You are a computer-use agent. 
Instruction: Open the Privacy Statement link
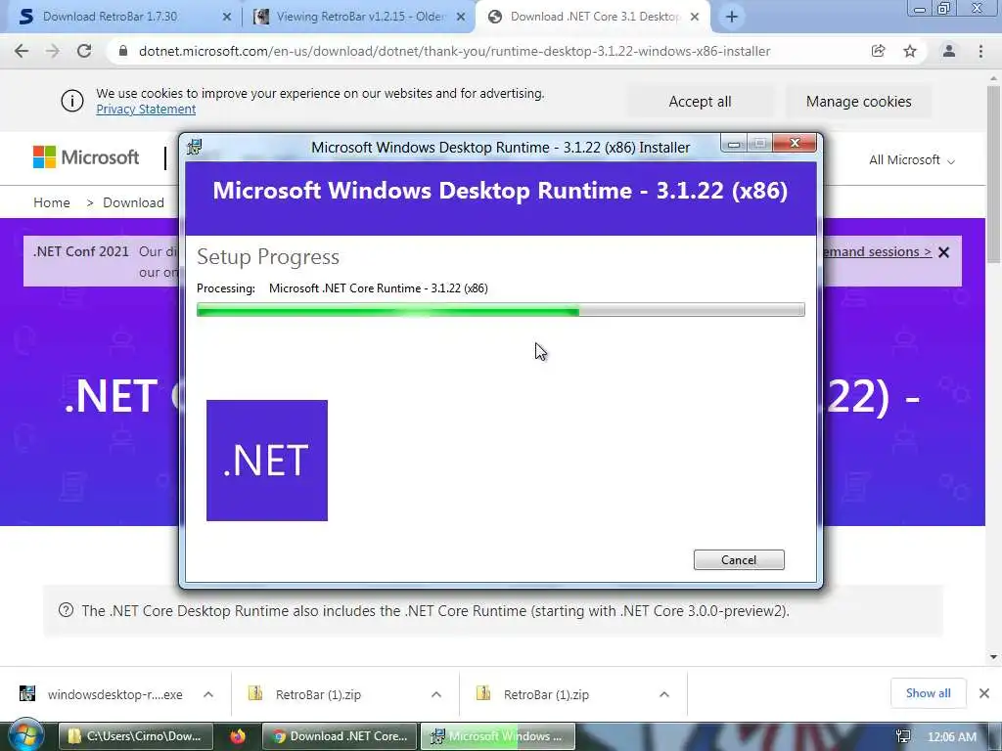(146, 110)
